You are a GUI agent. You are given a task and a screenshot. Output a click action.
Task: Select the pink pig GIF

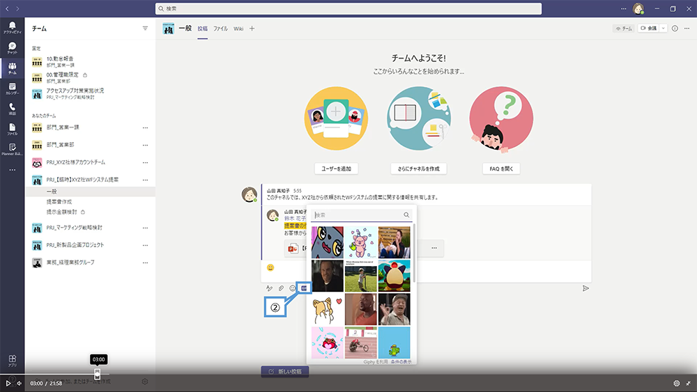click(x=360, y=242)
